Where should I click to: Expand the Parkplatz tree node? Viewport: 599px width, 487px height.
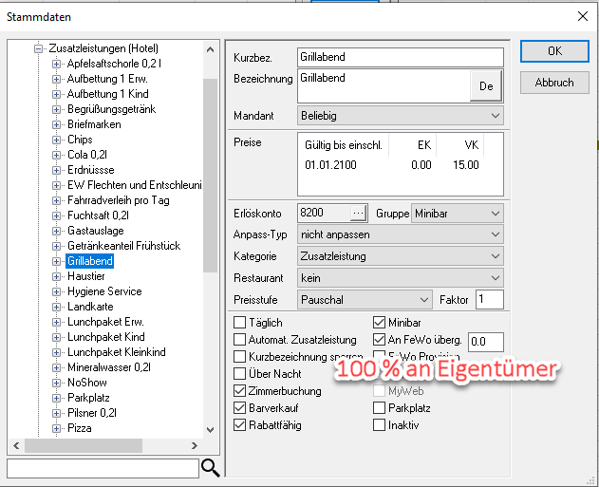[x=56, y=398]
